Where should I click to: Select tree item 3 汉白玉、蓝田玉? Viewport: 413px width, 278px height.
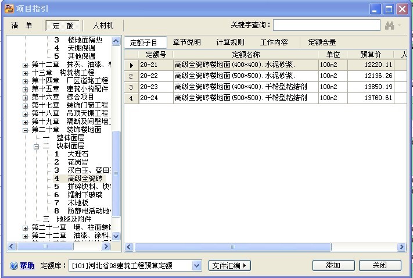pos(82,170)
